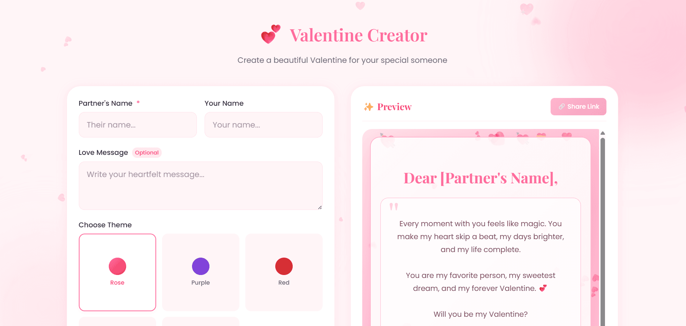
Task: Focus the Partner's Name input field
Action: [x=138, y=125]
